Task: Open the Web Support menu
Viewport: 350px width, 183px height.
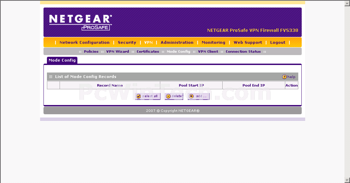Action: click(x=248, y=42)
